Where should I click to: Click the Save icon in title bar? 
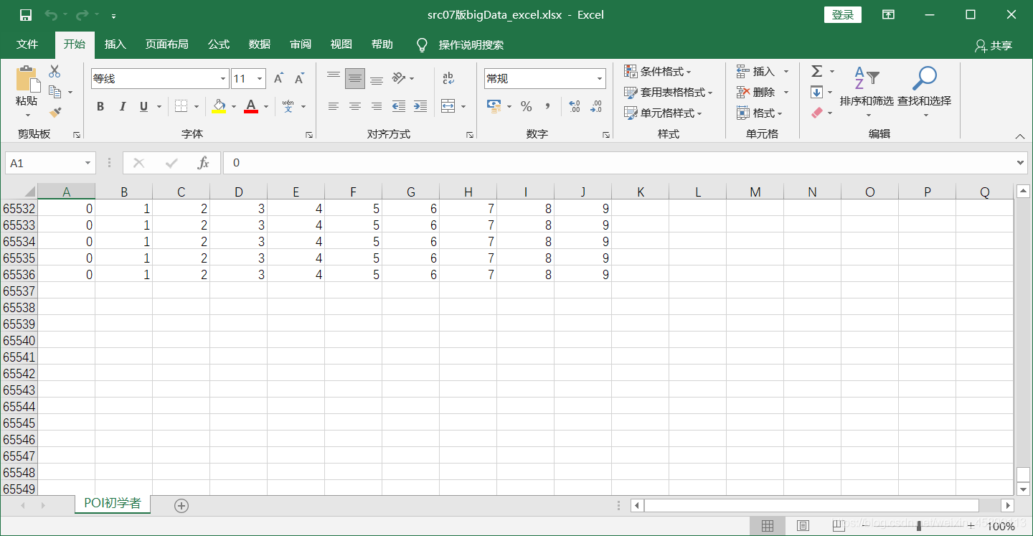pyautogui.click(x=26, y=15)
